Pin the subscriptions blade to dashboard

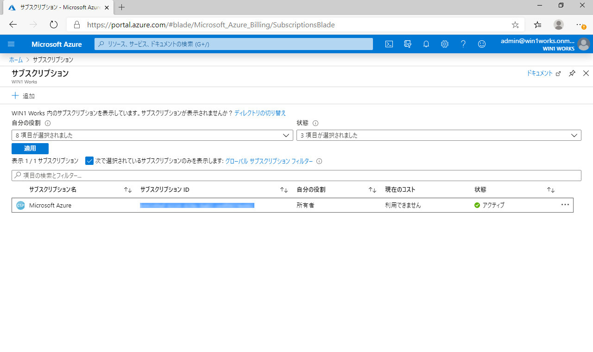tap(572, 73)
